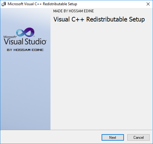Viewport: 153px width, 144px height.
Task: Click the Visual C++ Redistributable Setup heading
Action: [x=99, y=19]
